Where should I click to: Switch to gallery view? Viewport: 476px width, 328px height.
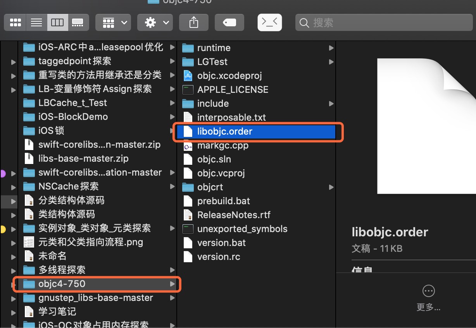(x=78, y=23)
